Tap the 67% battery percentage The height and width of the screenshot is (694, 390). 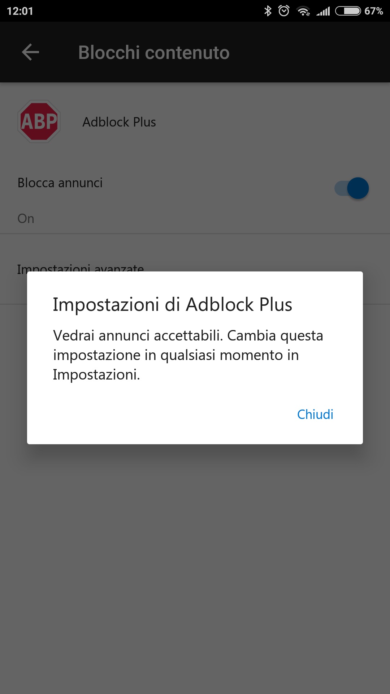373,11
